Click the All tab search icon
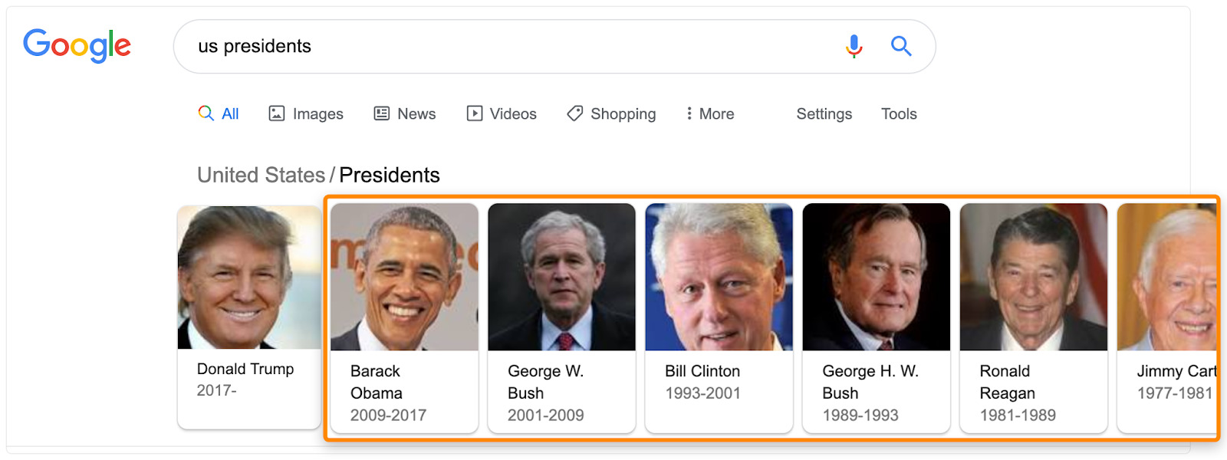The image size is (1227, 460). tap(206, 113)
